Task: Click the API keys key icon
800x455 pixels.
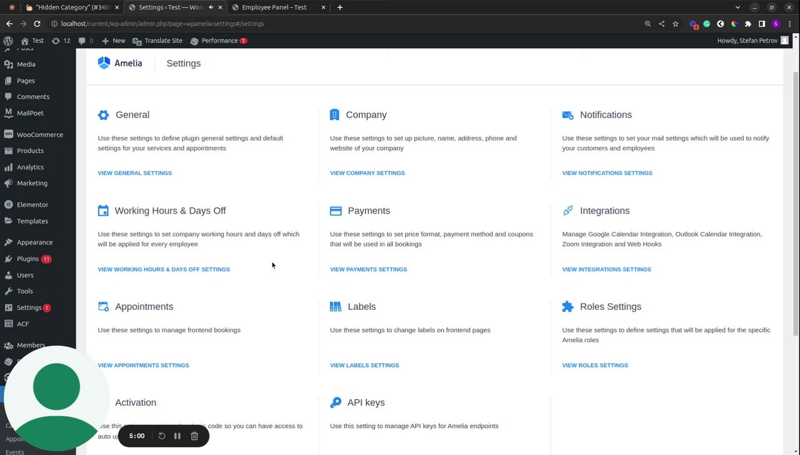Action: click(x=336, y=402)
